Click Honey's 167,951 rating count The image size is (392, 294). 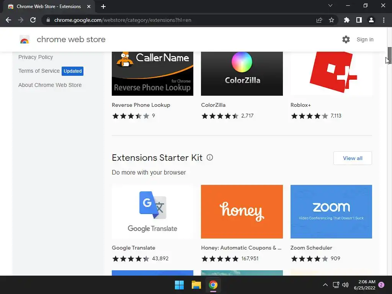[x=250, y=258]
